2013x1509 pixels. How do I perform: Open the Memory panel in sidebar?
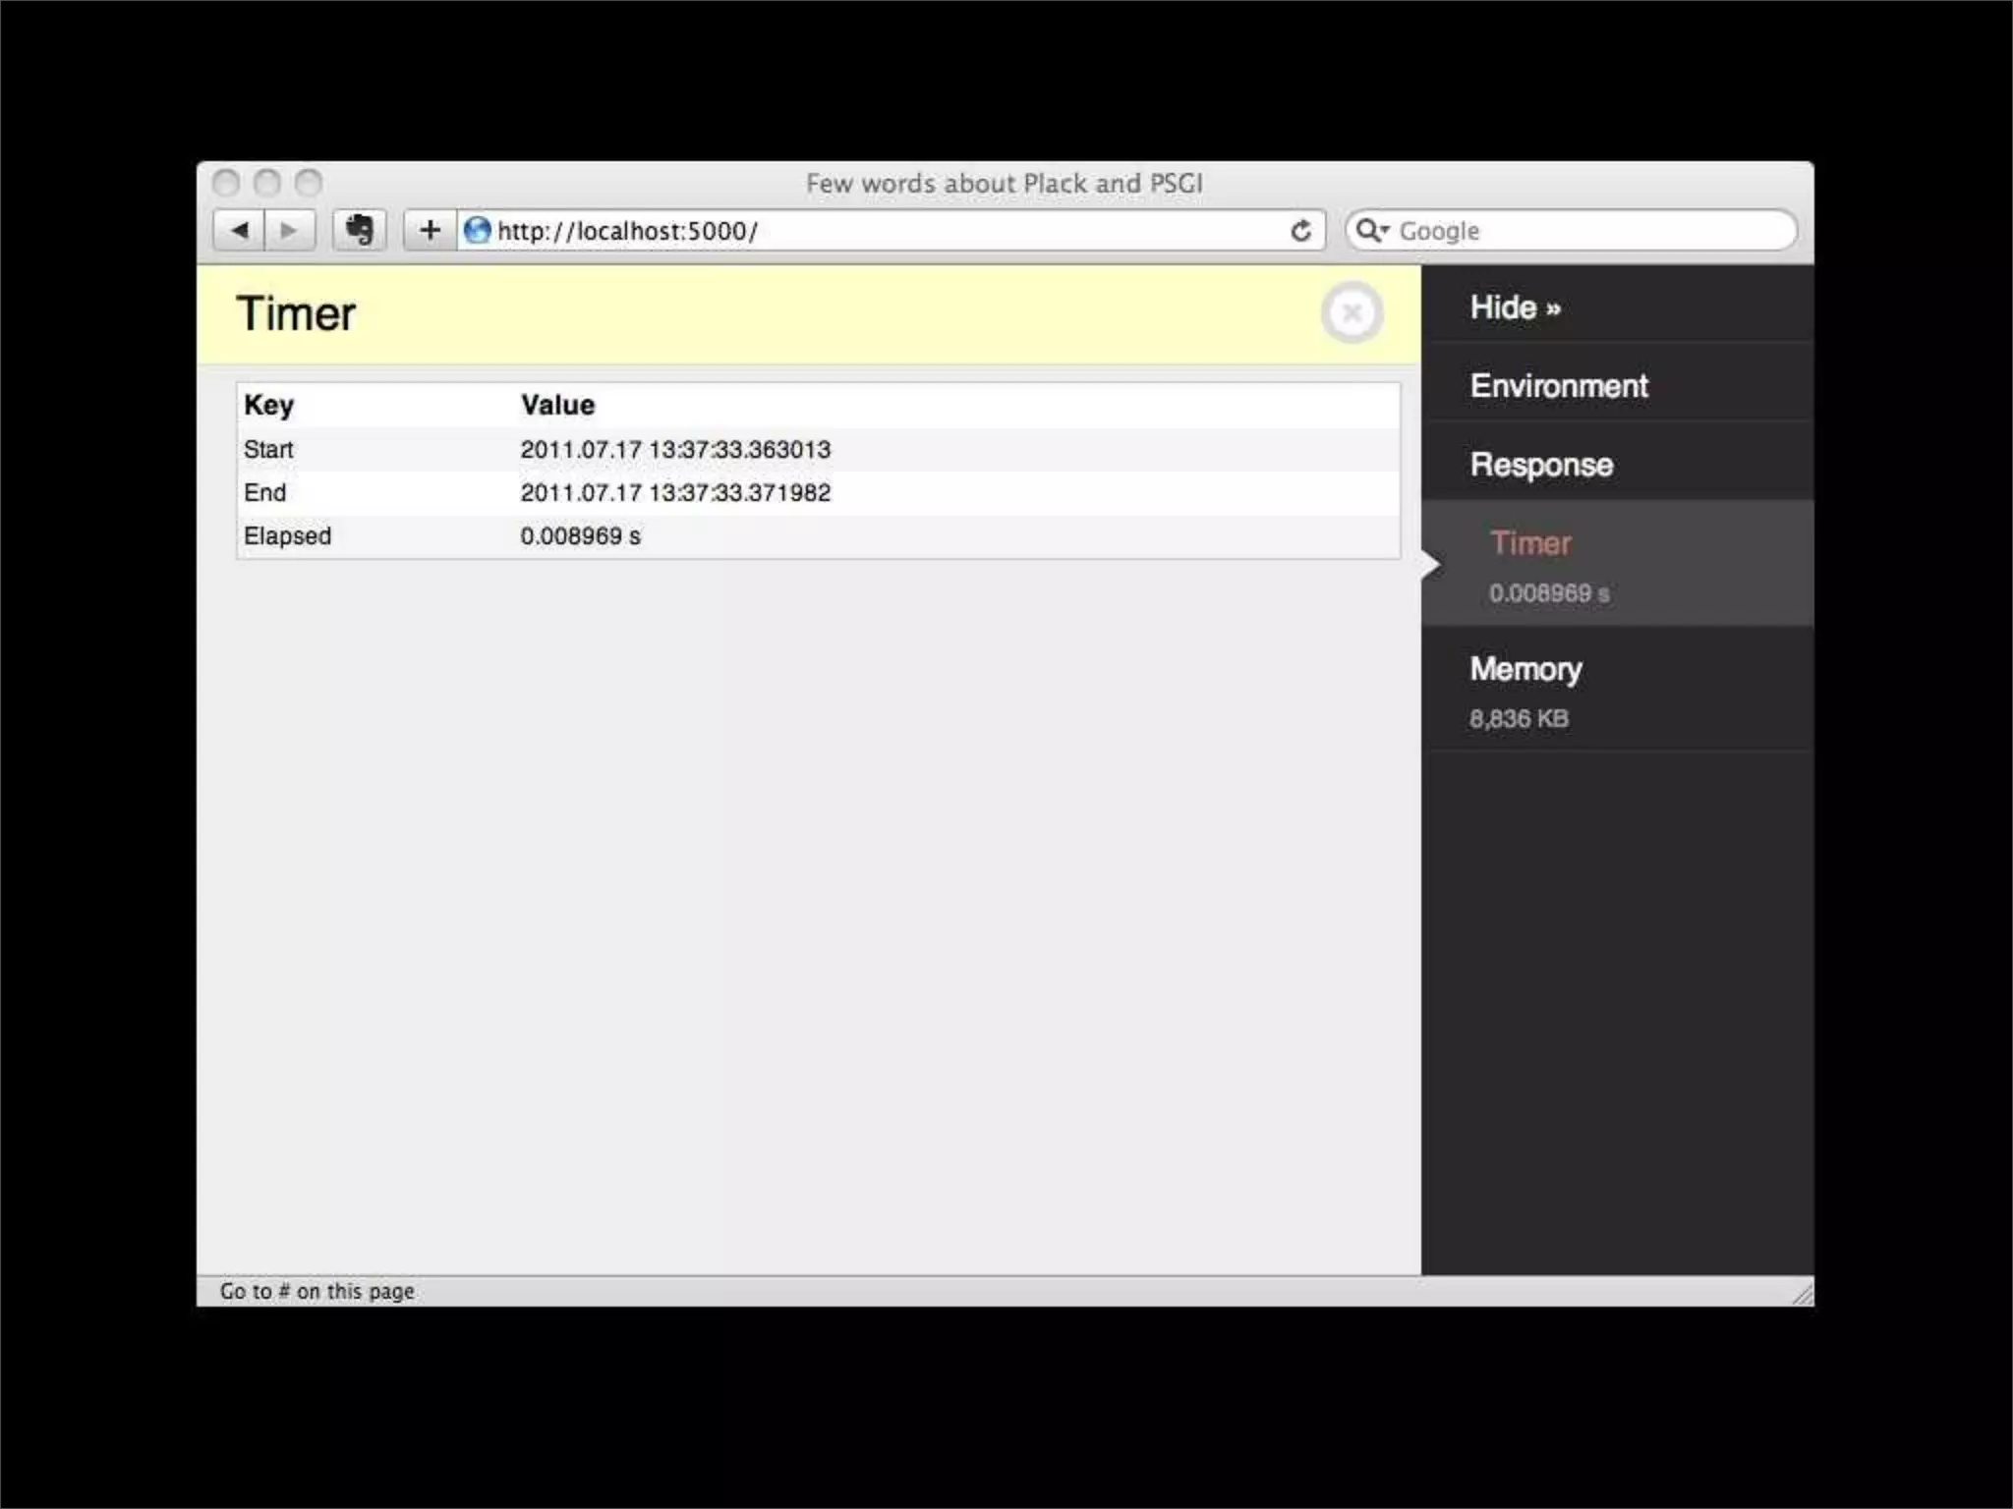(x=1525, y=670)
